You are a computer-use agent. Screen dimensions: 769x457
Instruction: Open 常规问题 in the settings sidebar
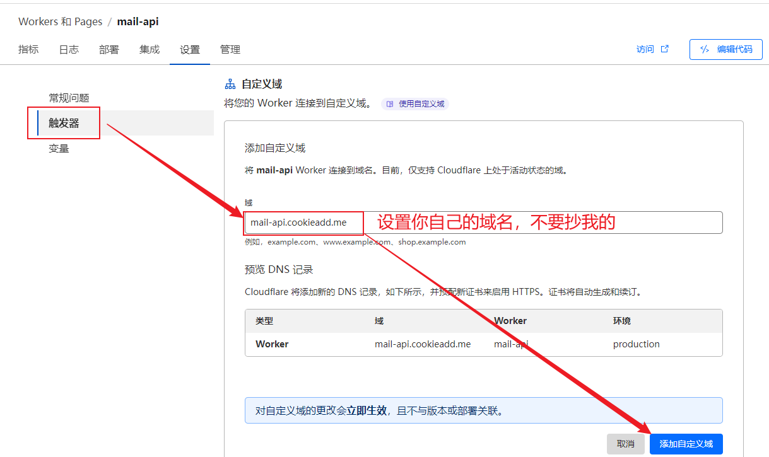pos(69,98)
